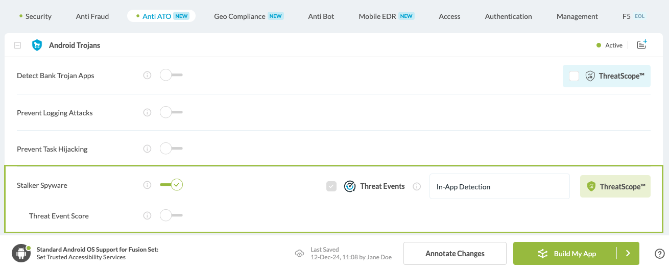Open info icon for Prevent Task Hijacking
669x270 pixels.
pyautogui.click(x=147, y=149)
